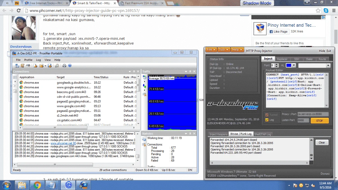This screenshot has width=338, height=190.
Task: Click Windows Start orb on taskbar
Action: coord(6,185)
